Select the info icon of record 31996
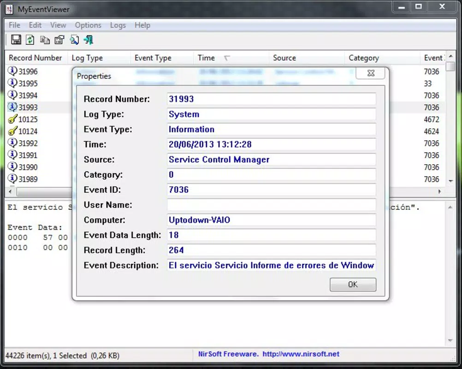 [x=12, y=71]
